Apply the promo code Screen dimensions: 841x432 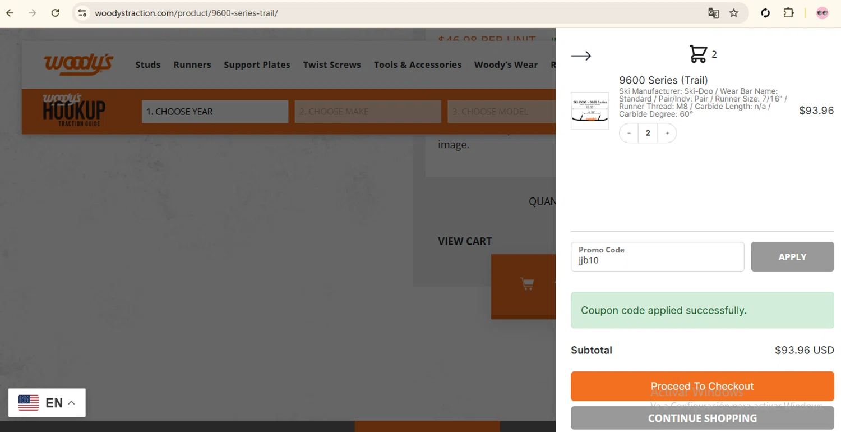point(792,256)
